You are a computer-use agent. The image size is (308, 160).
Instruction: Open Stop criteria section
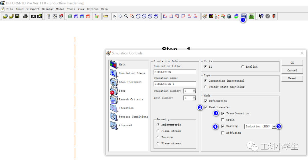pyautogui.click(x=129, y=91)
